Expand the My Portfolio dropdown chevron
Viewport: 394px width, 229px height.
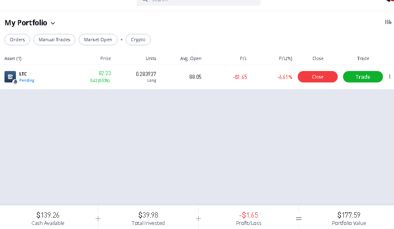(53, 23)
